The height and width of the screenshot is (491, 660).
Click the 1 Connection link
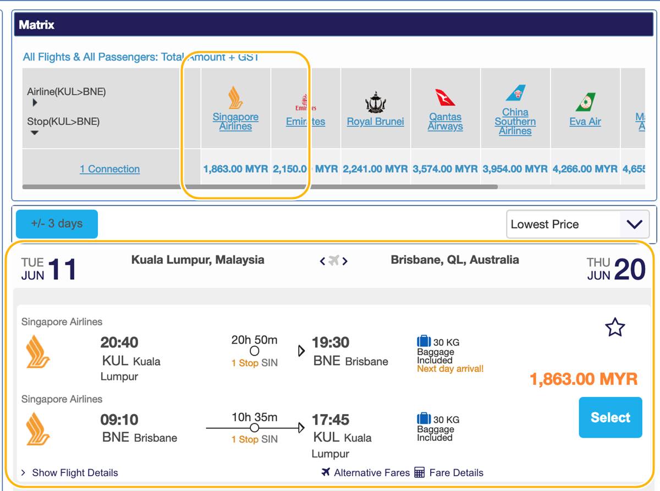point(109,169)
